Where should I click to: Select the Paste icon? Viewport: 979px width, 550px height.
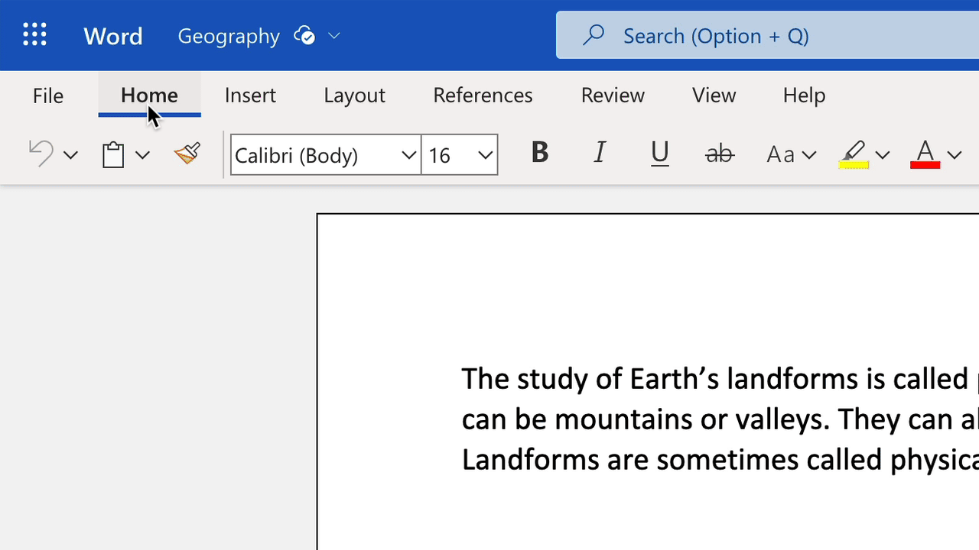point(112,154)
